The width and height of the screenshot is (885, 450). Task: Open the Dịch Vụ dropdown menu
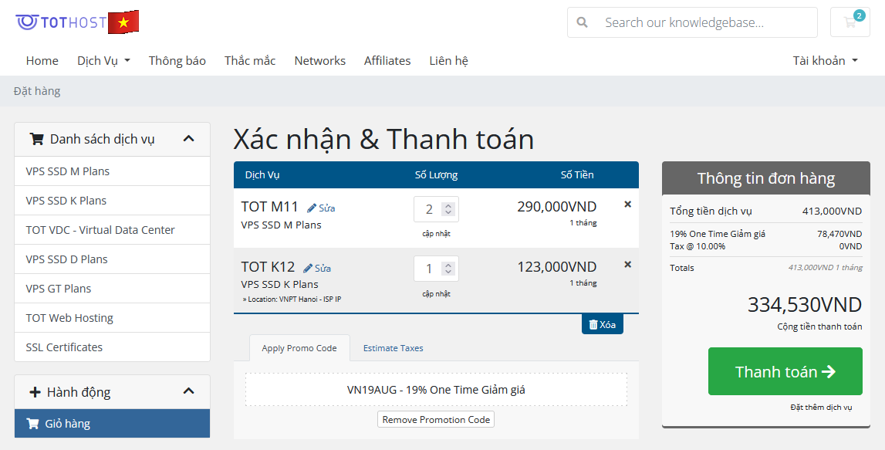(x=103, y=60)
